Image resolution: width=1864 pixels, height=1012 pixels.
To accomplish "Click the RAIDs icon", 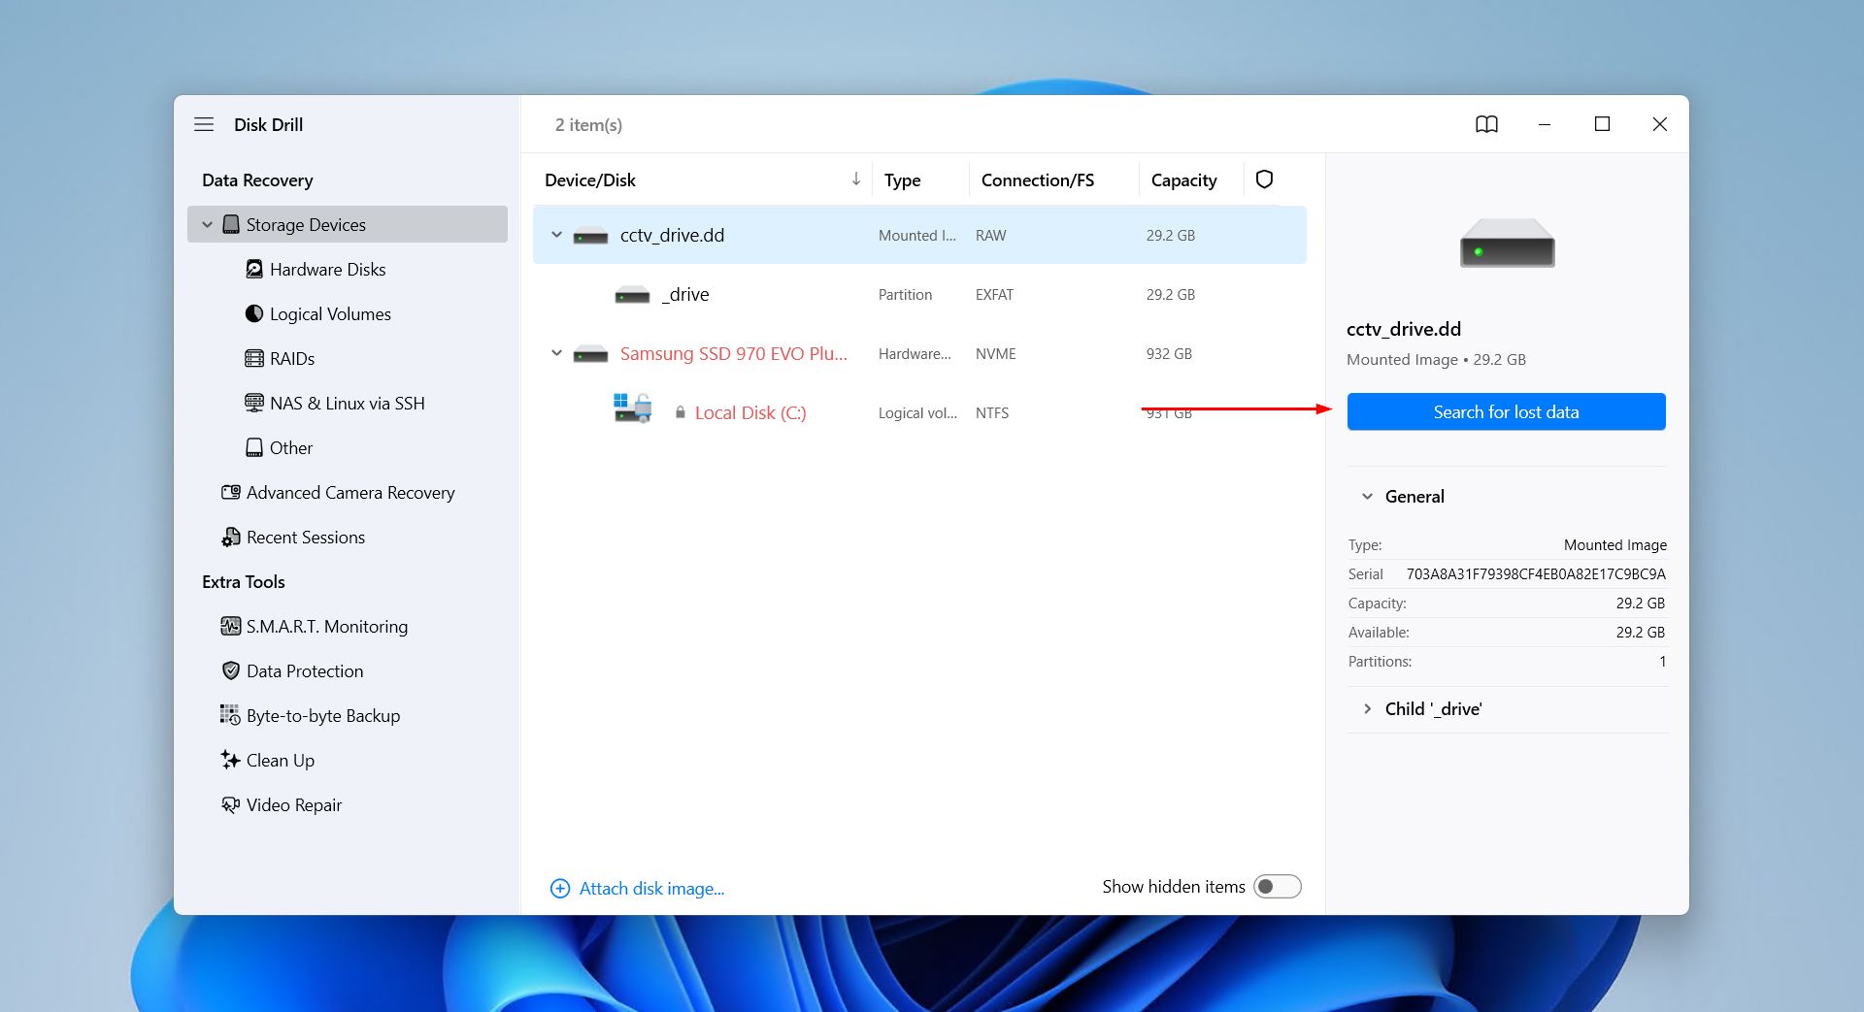I will click(x=254, y=358).
